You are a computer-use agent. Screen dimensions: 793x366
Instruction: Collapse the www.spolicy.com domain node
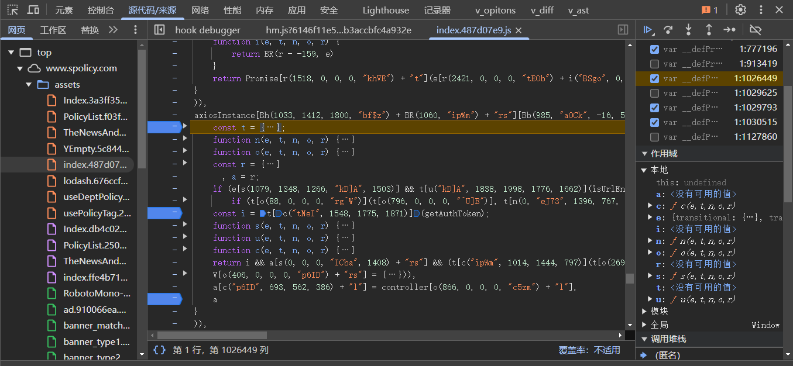click(x=20, y=68)
